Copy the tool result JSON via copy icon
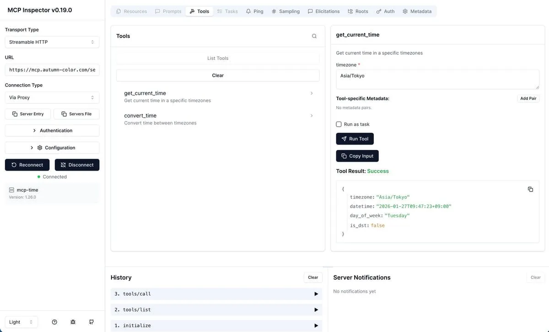Screen dimensions: 549x332 click(x=530, y=189)
